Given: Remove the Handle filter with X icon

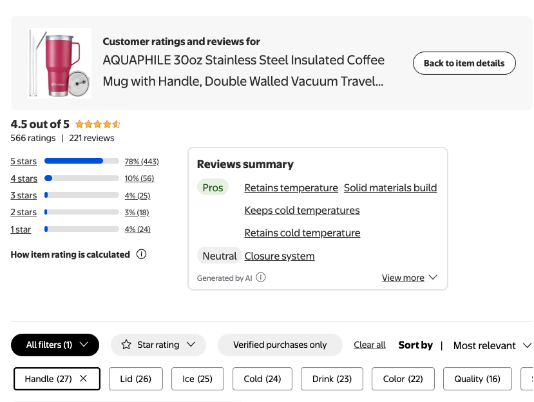Looking at the screenshot, I should point(83,379).
